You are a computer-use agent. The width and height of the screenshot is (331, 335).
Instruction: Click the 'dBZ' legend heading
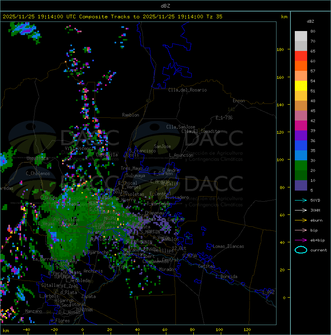[310, 21]
